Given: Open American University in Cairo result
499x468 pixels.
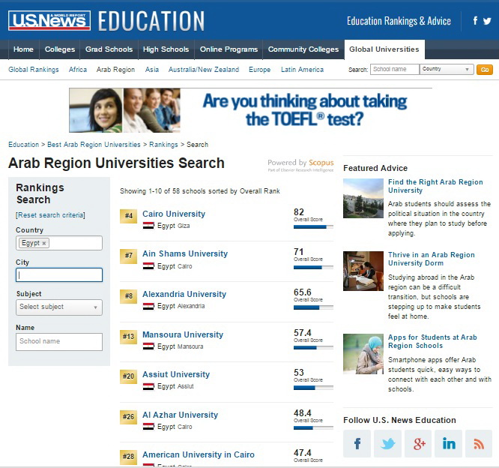Looking at the screenshot, I should pyautogui.click(x=199, y=454).
